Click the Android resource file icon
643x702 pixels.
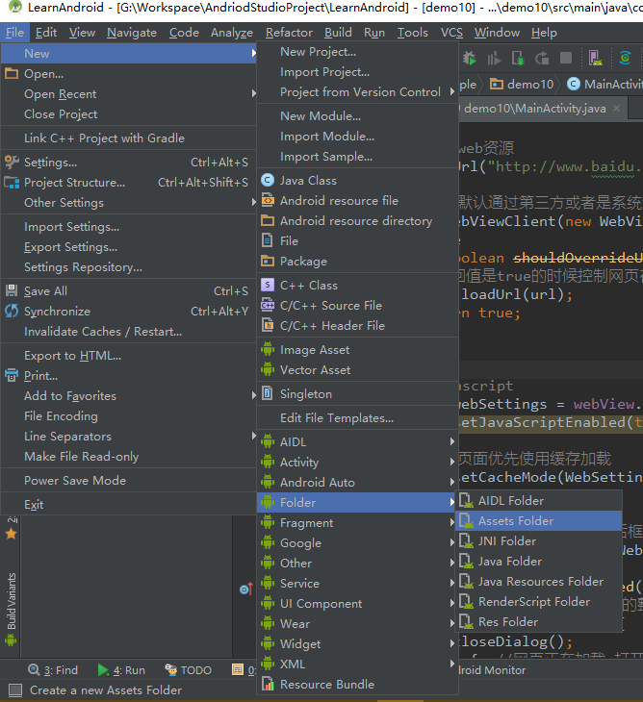pos(268,201)
